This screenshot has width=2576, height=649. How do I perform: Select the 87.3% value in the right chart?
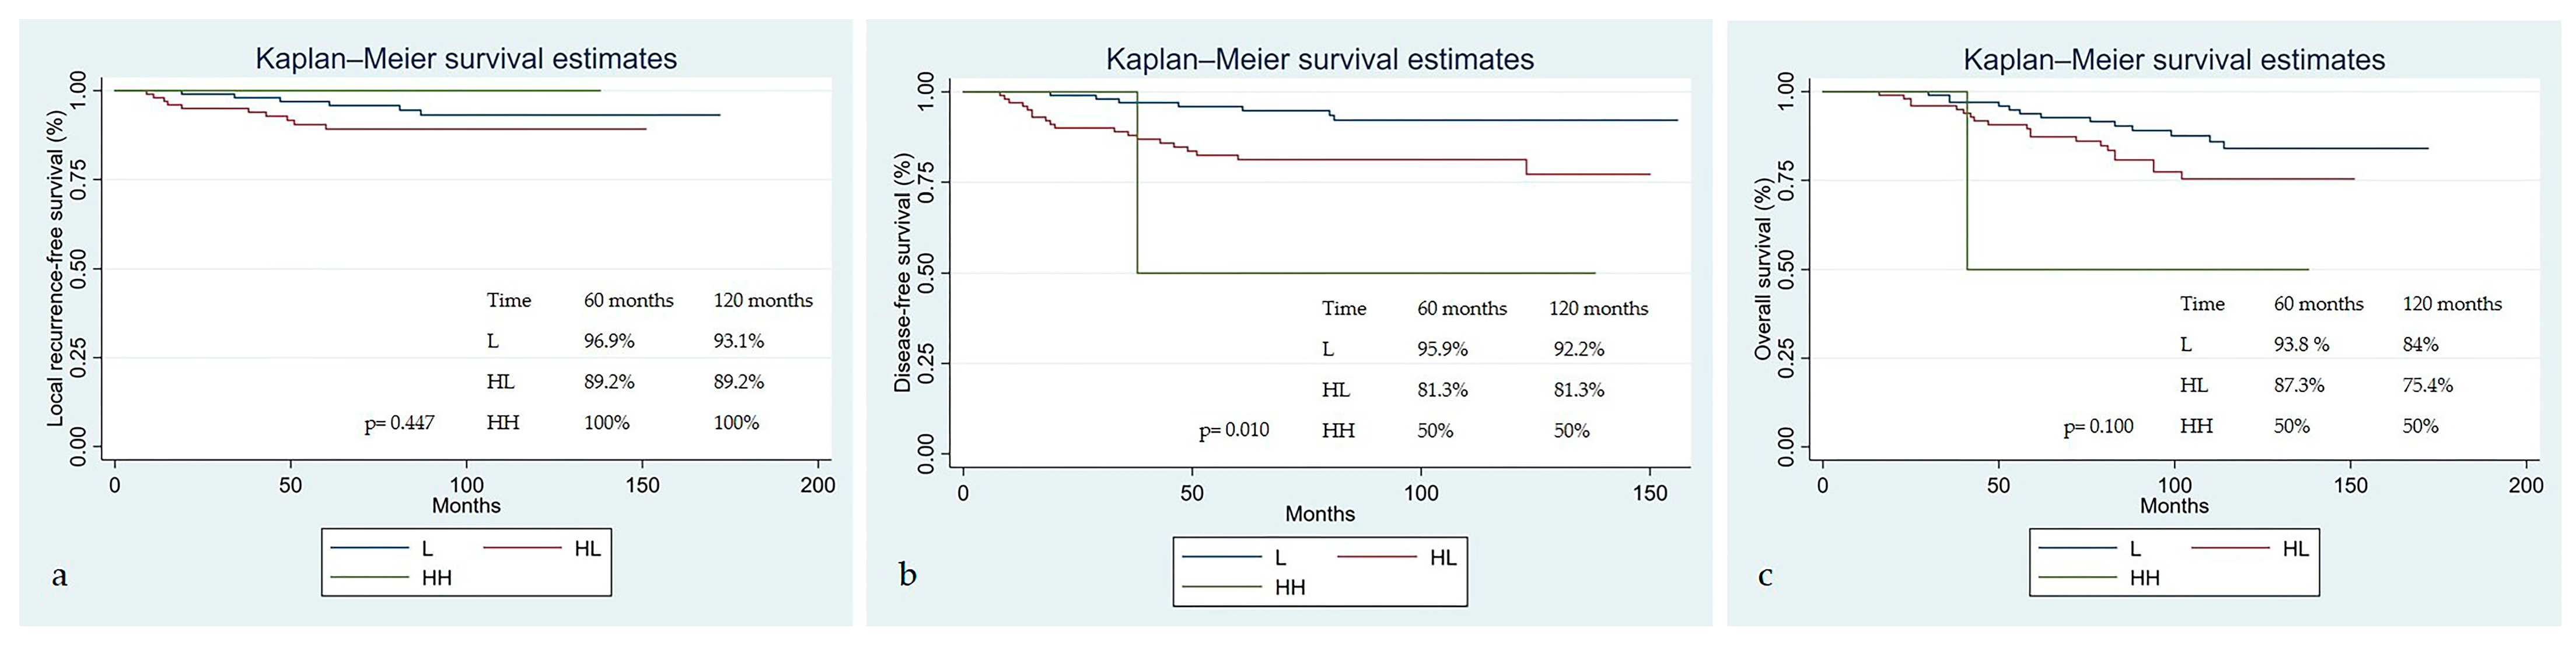(2298, 385)
